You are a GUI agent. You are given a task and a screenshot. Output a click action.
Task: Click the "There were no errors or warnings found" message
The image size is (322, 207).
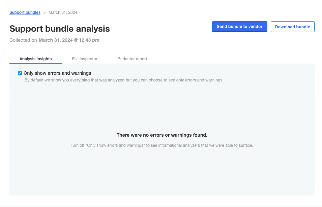(x=162, y=135)
